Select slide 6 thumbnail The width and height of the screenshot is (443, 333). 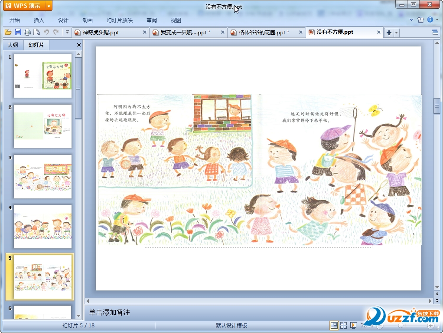pyautogui.click(x=42, y=312)
